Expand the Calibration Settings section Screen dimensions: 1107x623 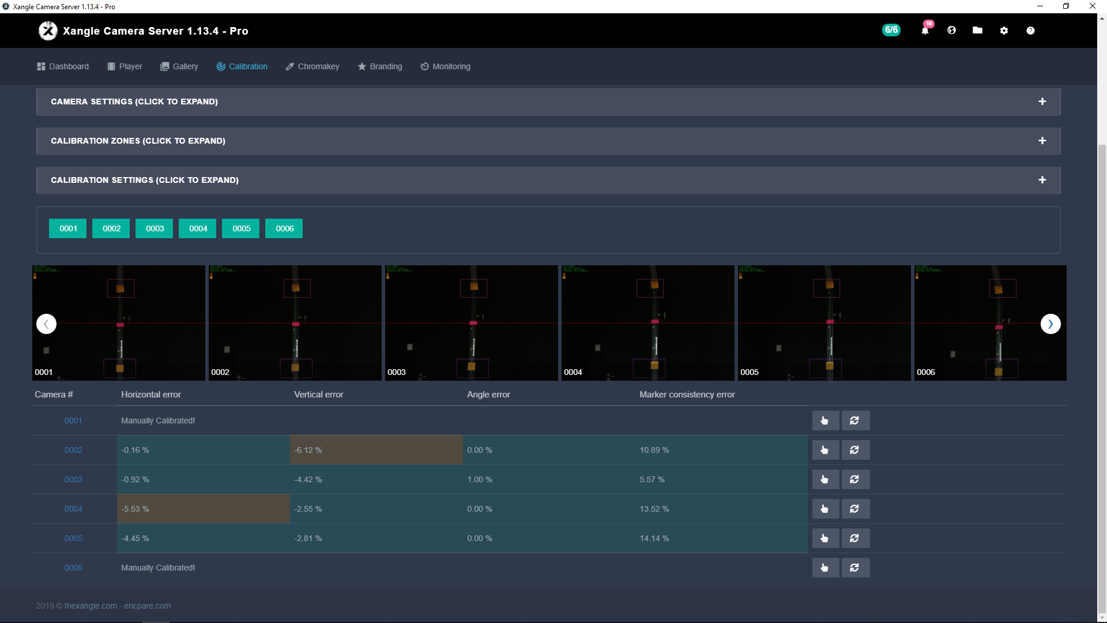[x=548, y=180]
